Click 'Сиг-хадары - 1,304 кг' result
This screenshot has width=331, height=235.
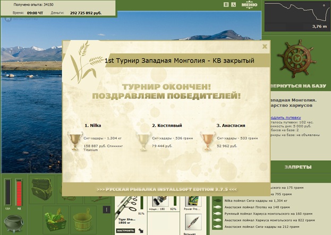(103, 138)
